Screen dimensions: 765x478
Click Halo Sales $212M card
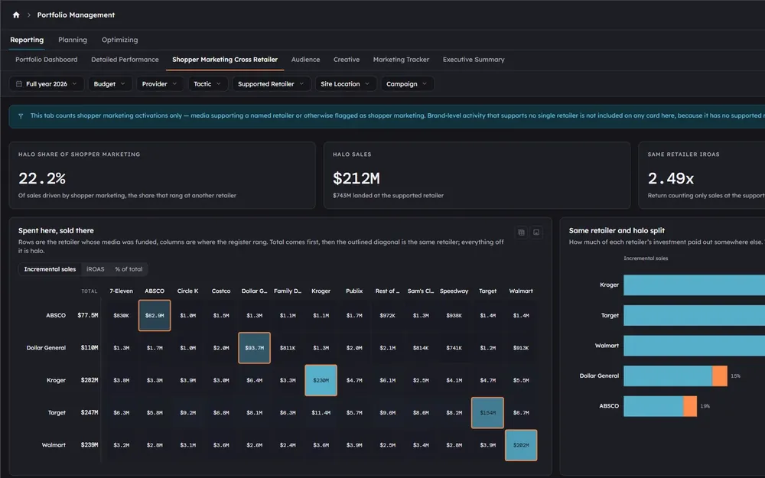(477, 176)
